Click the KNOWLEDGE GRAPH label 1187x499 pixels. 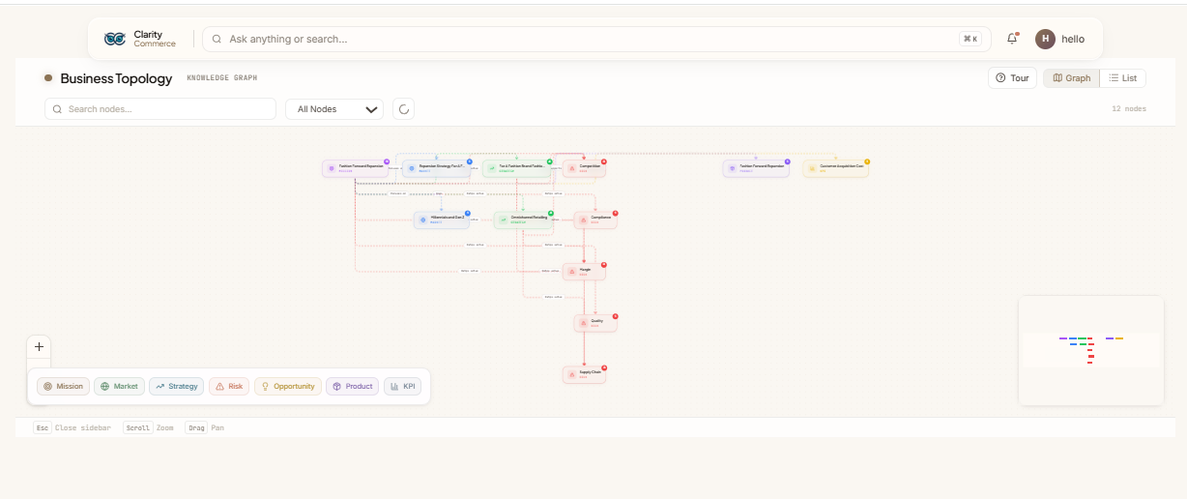[222, 78]
